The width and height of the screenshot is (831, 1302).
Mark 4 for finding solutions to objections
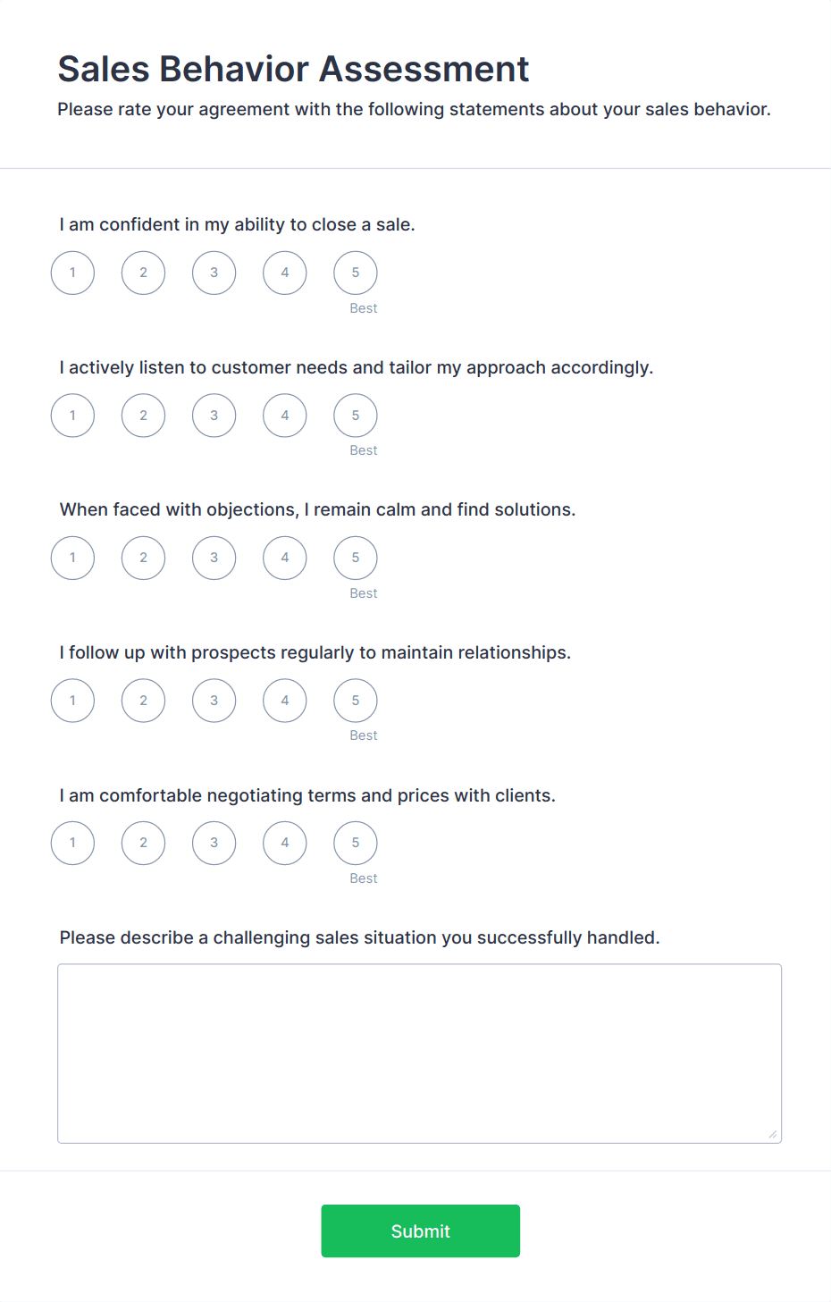click(285, 558)
